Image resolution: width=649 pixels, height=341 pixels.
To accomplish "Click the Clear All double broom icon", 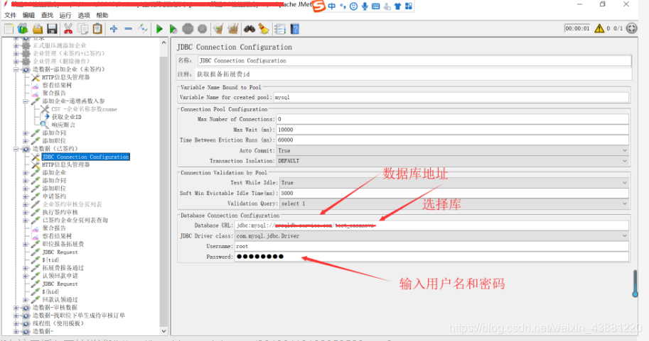I will pyautogui.click(x=233, y=28).
